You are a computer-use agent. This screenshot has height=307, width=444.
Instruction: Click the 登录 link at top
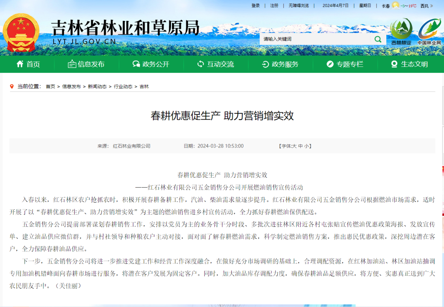pyautogui.click(x=256, y=6)
